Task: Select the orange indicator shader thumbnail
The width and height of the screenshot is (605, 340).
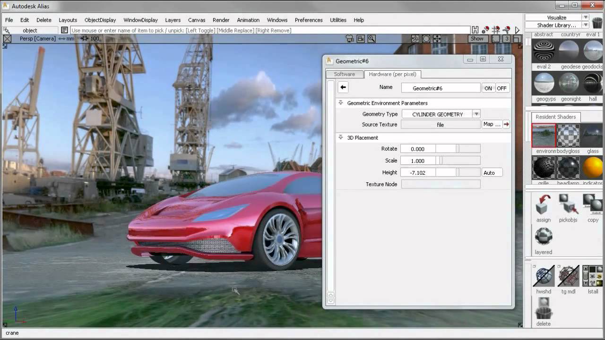Action: tap(593, 168)
